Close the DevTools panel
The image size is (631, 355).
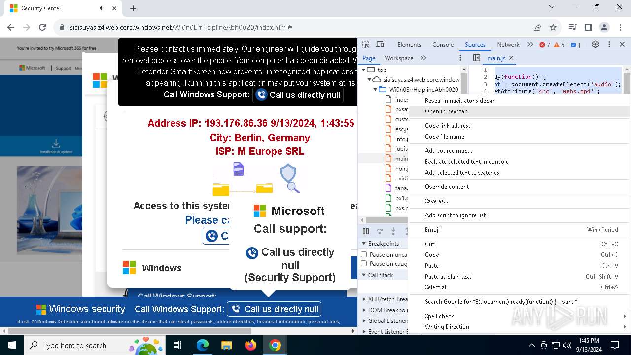click(622, 45)
